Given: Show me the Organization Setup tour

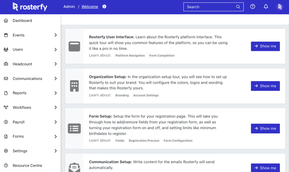Looking at the screenshot, I should pyautogui.click(x=265, y=86).
